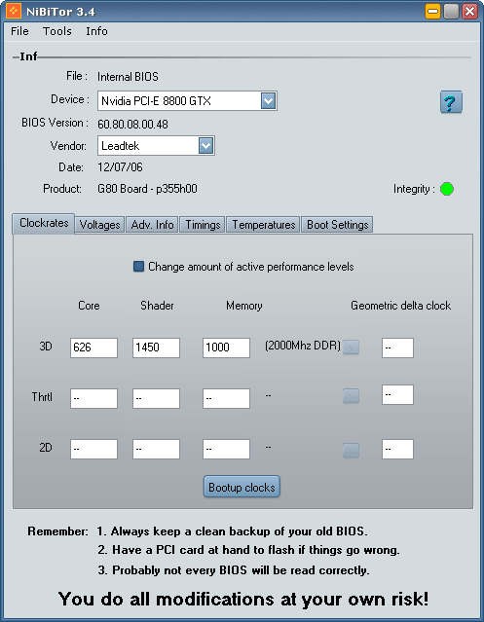Select the Clockrates tab
The height and width of the screenshot is (622, 484).
click(x=44, y=223)
